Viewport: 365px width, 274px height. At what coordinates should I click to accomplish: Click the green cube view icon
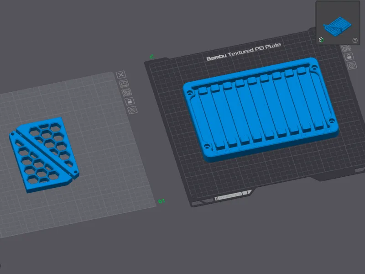coord(321,40)
